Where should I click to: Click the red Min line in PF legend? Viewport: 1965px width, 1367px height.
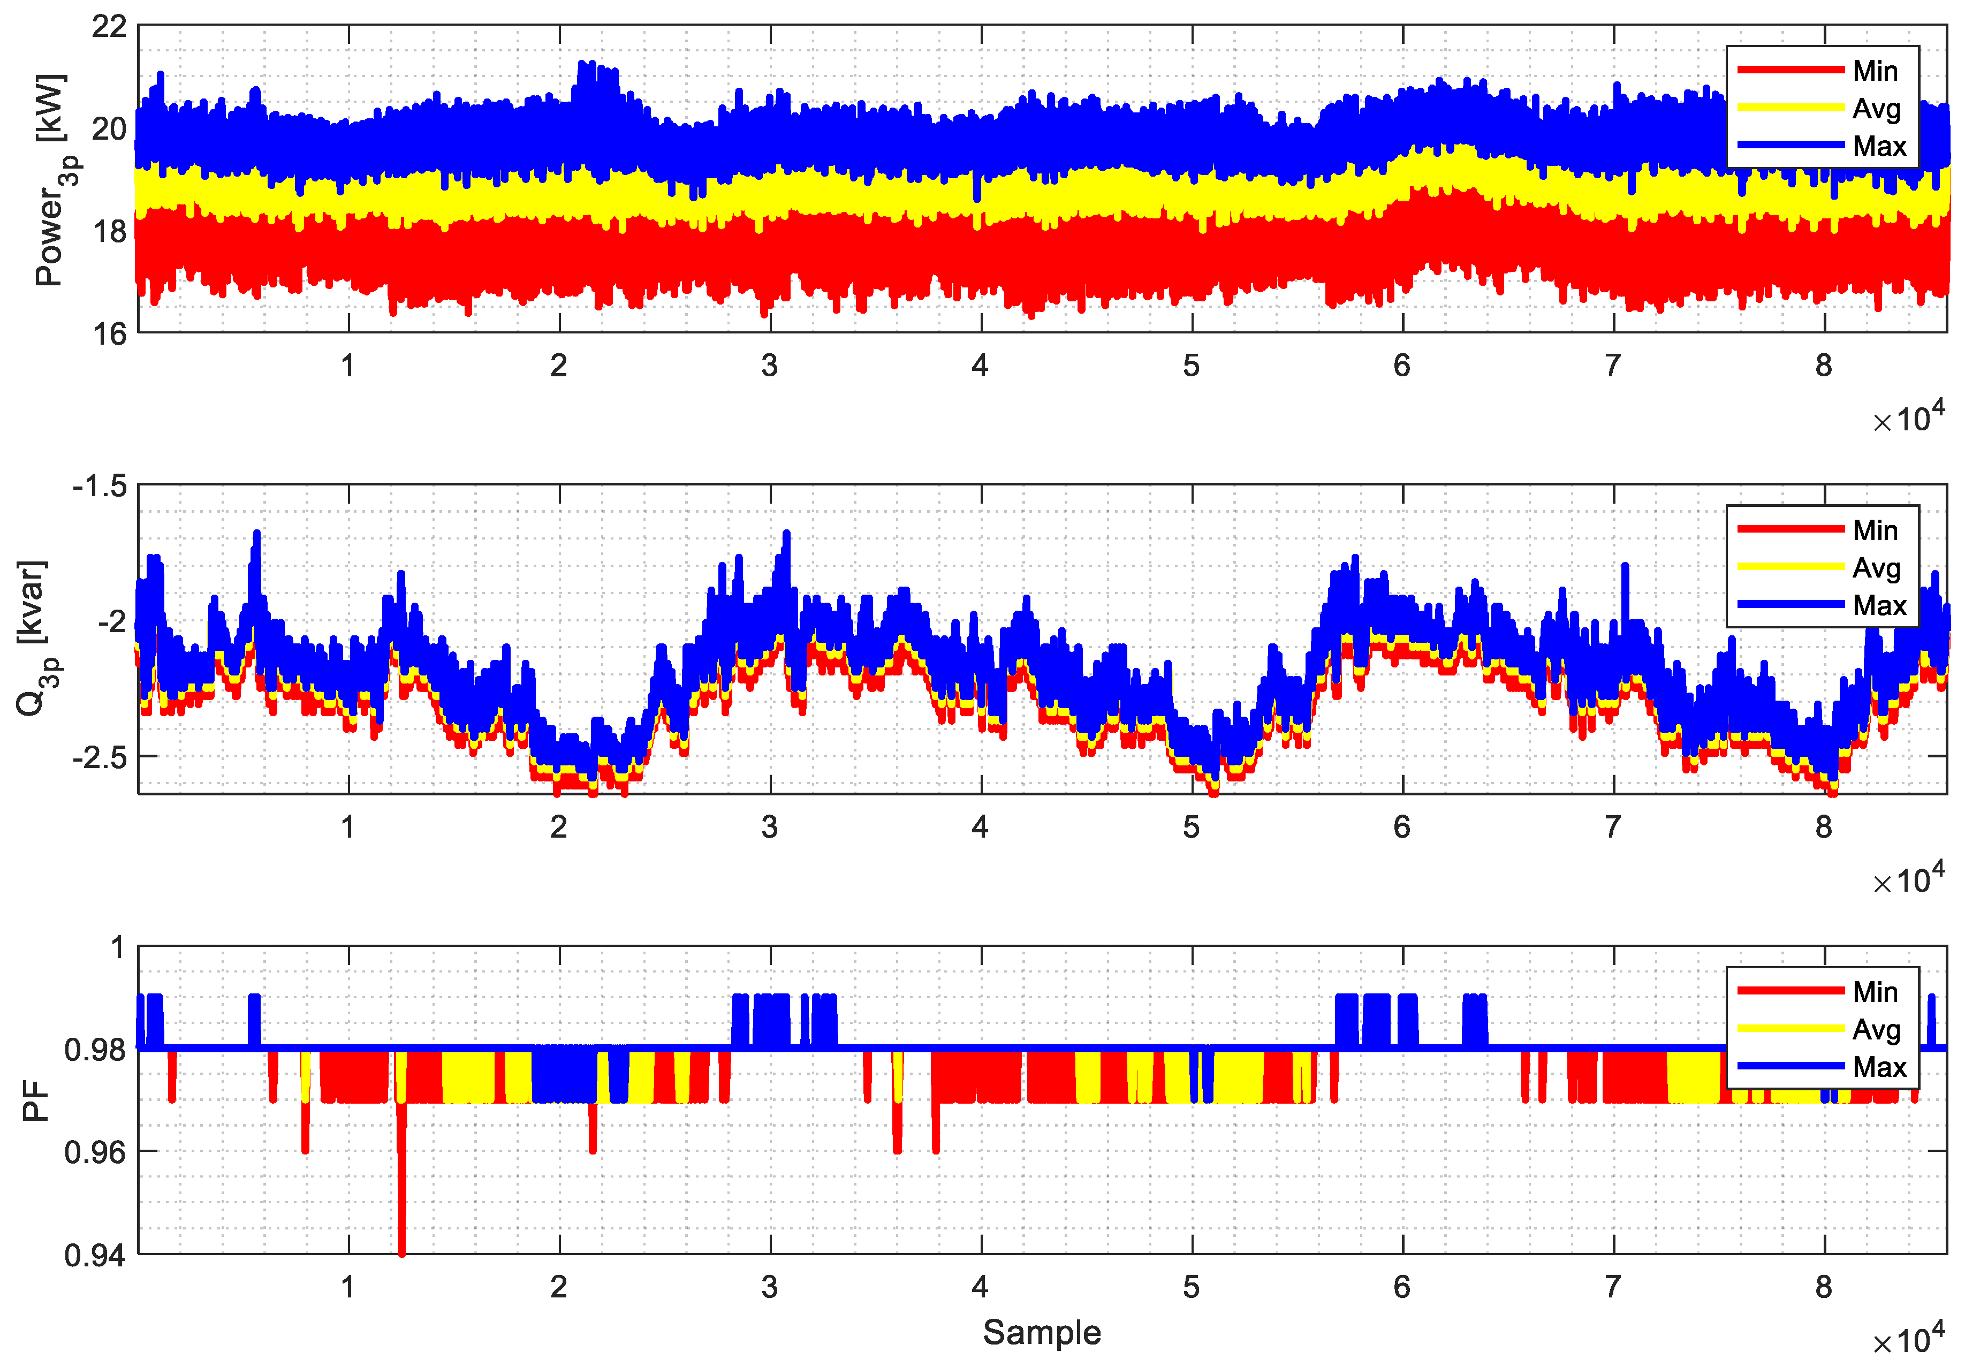click(1790, 991)
